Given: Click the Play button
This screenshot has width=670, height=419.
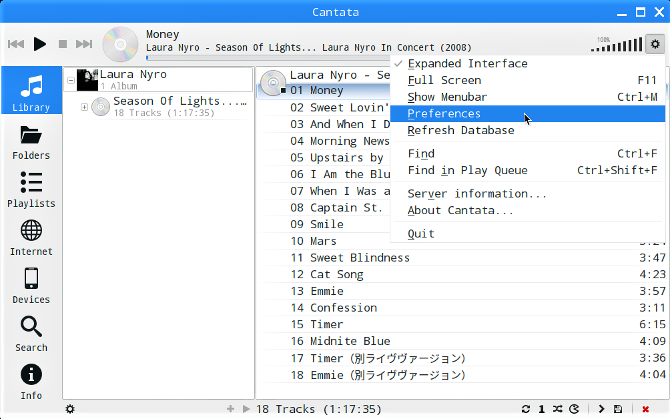Looking at the screenshot, I should click(x=40, y=44).
